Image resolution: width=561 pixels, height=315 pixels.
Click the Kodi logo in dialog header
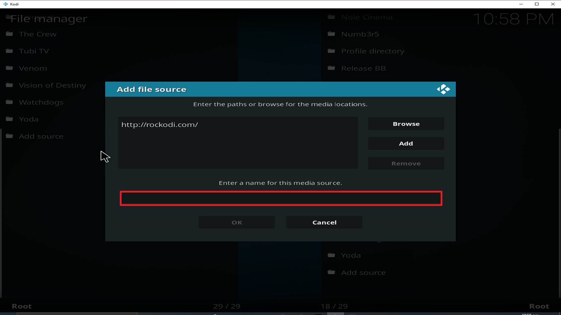(443, 89)
